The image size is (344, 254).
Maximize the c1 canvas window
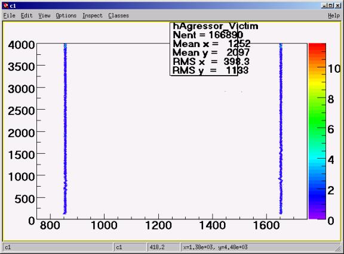pyautogui.click(x=331, y=6)
